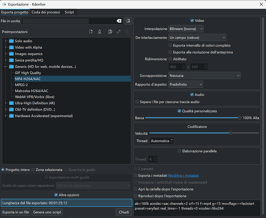Expand the Ultra-High Definition (4K) group
This screenshot has width=266, height=218.
point(5,103)
